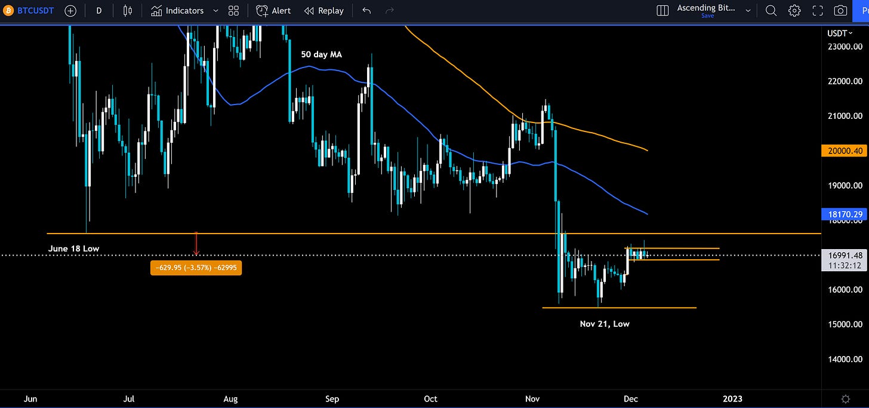Viewport: 869px width, 408px height.
Task: Open the Indicators dialog
Action: (x=178, y=11)
